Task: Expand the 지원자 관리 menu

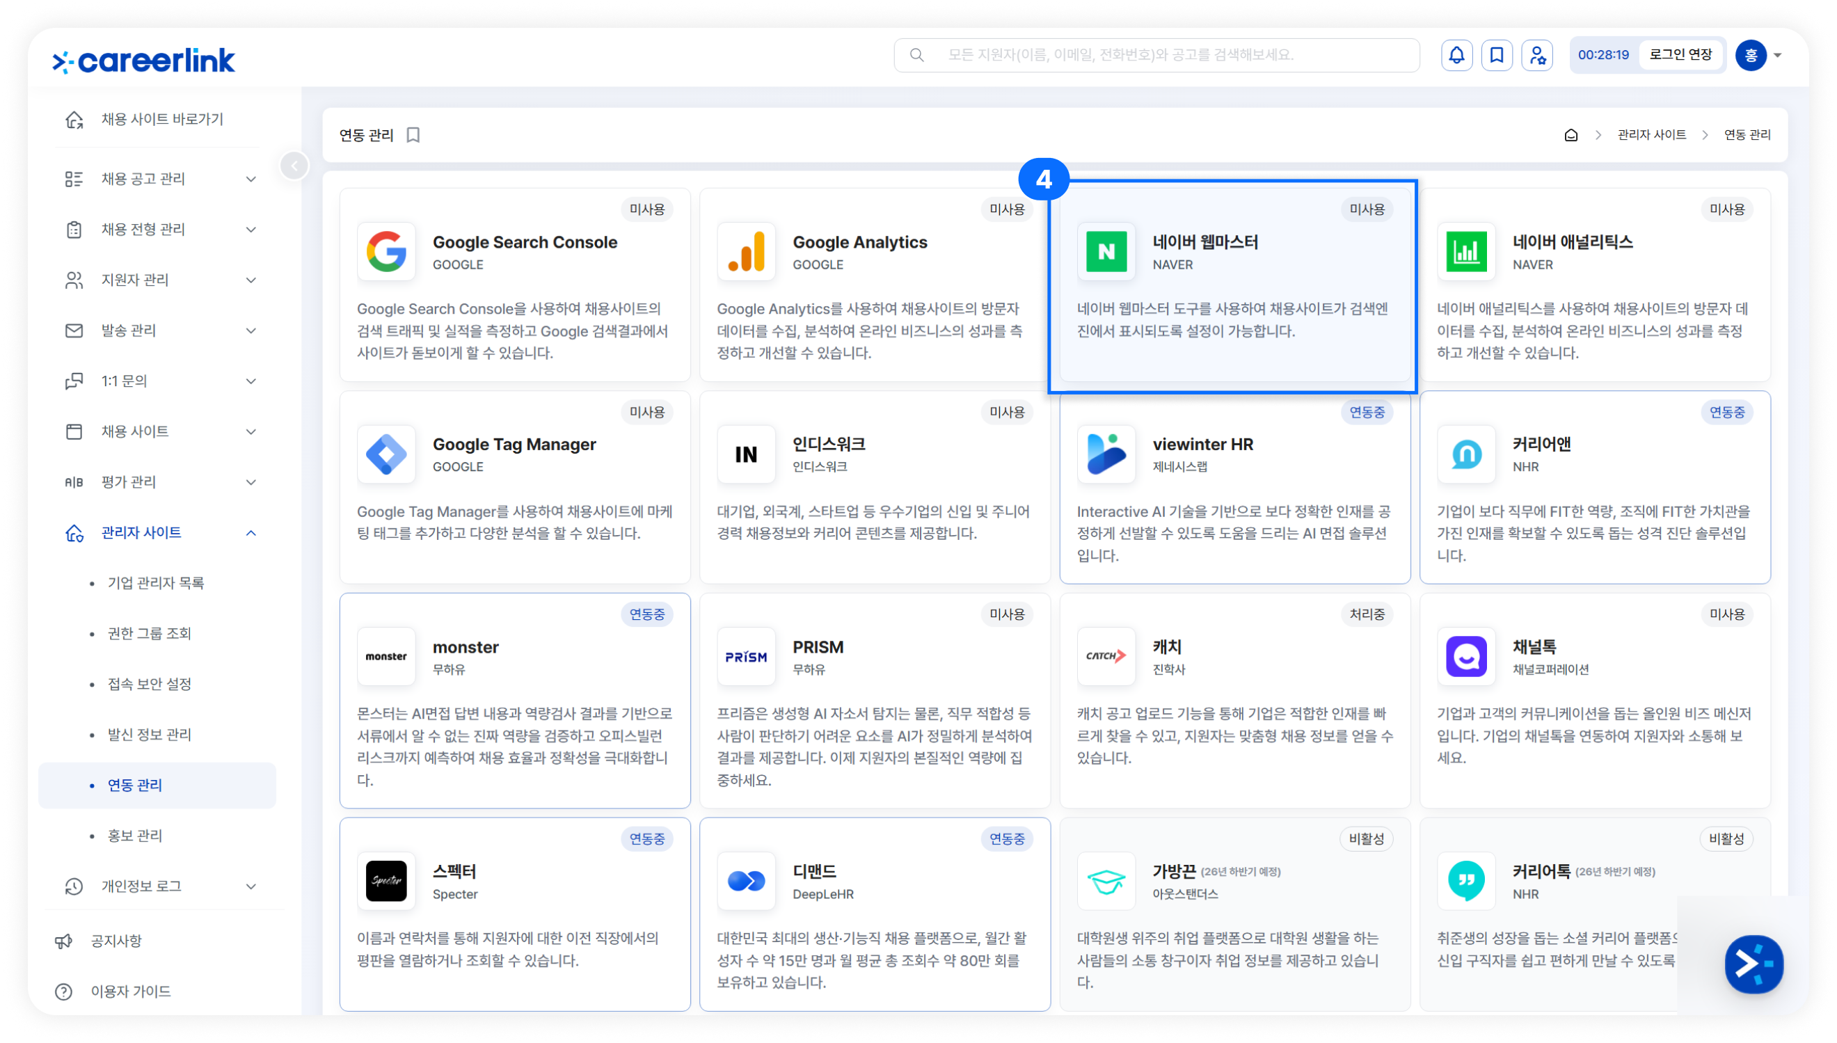Action: tap(251, 280)
